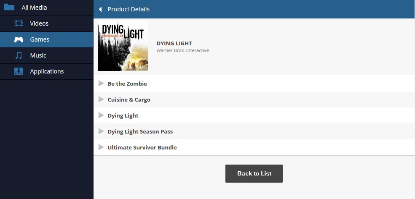The width and height of the screenshot is (415, 199).
Task: Click the Warner Bros. Interactive publisher text
Action: (x=182, y=51)
